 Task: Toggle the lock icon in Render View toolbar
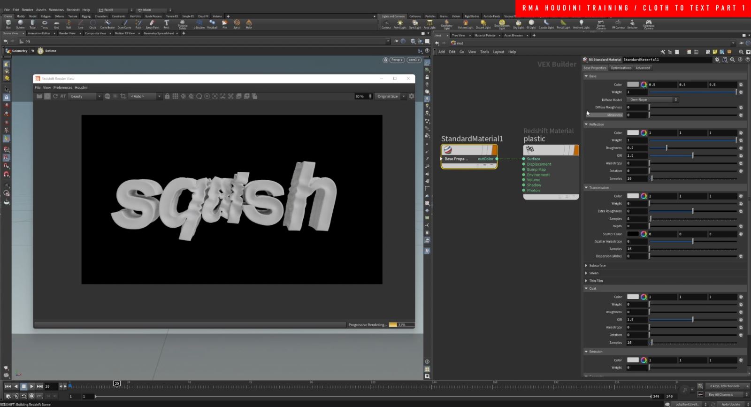pos(167,96)
